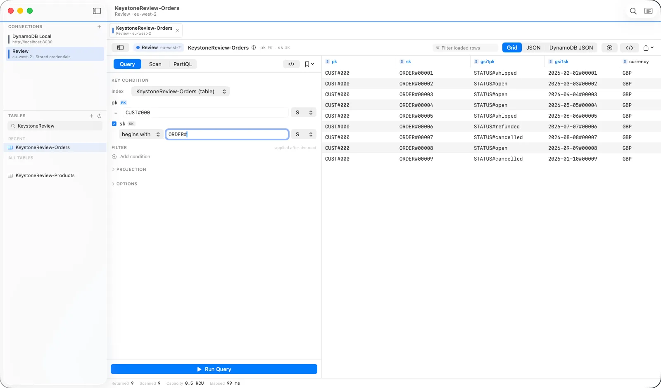Select the Query tab

tap(127, 64)
